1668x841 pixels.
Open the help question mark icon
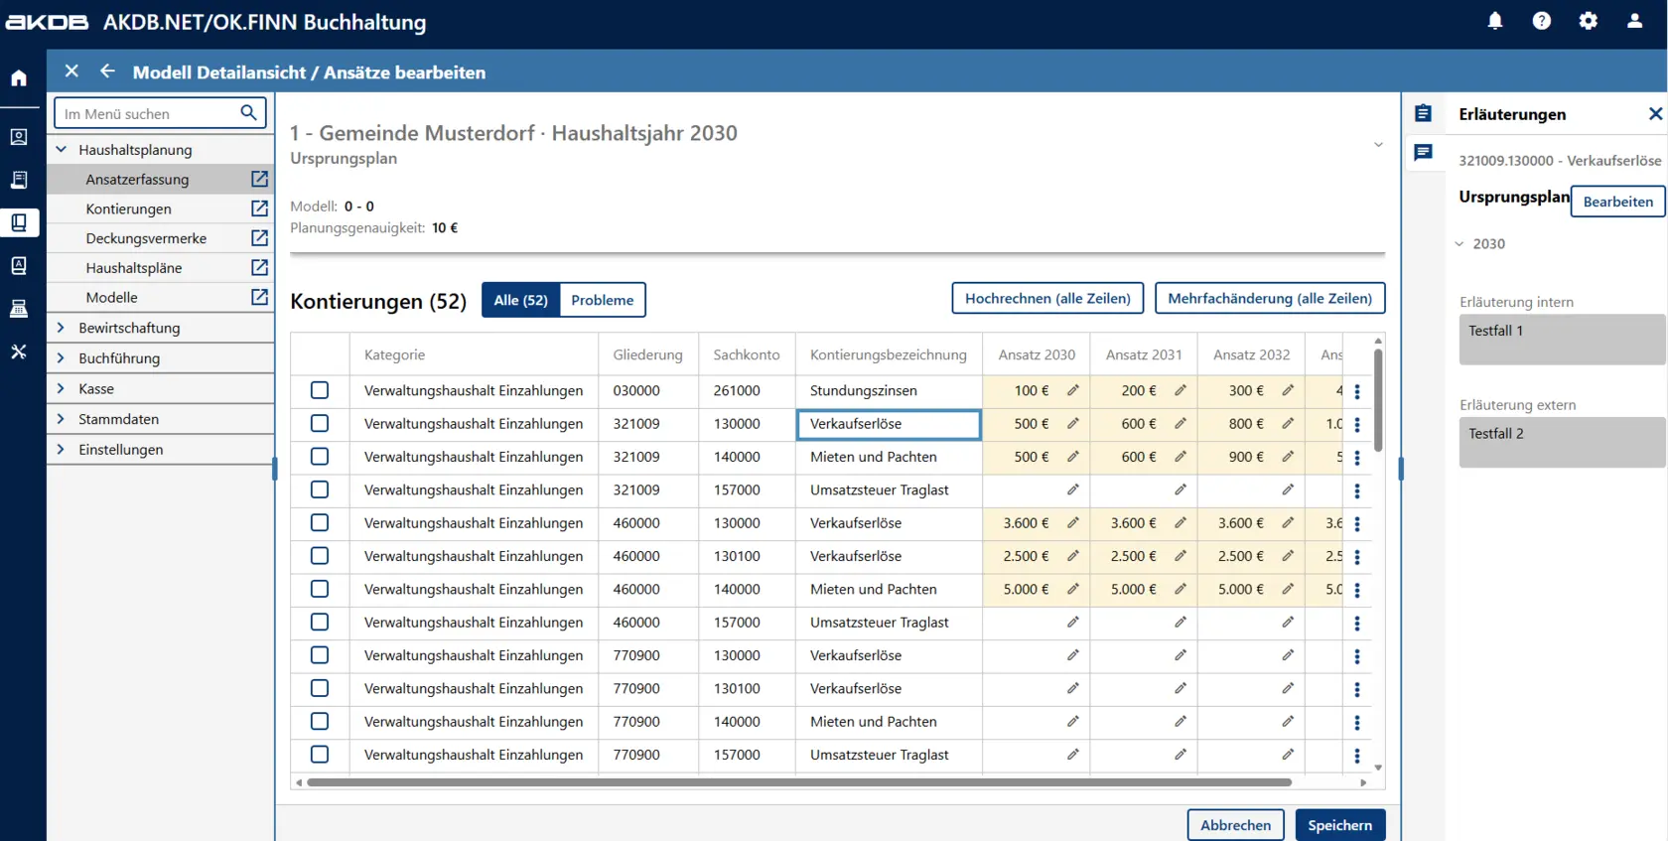click(x=1541, y=21)
